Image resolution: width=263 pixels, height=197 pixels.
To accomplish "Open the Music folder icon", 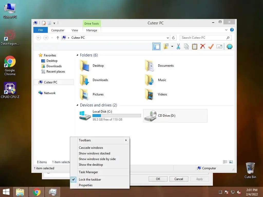I will (x=149, y=80).
